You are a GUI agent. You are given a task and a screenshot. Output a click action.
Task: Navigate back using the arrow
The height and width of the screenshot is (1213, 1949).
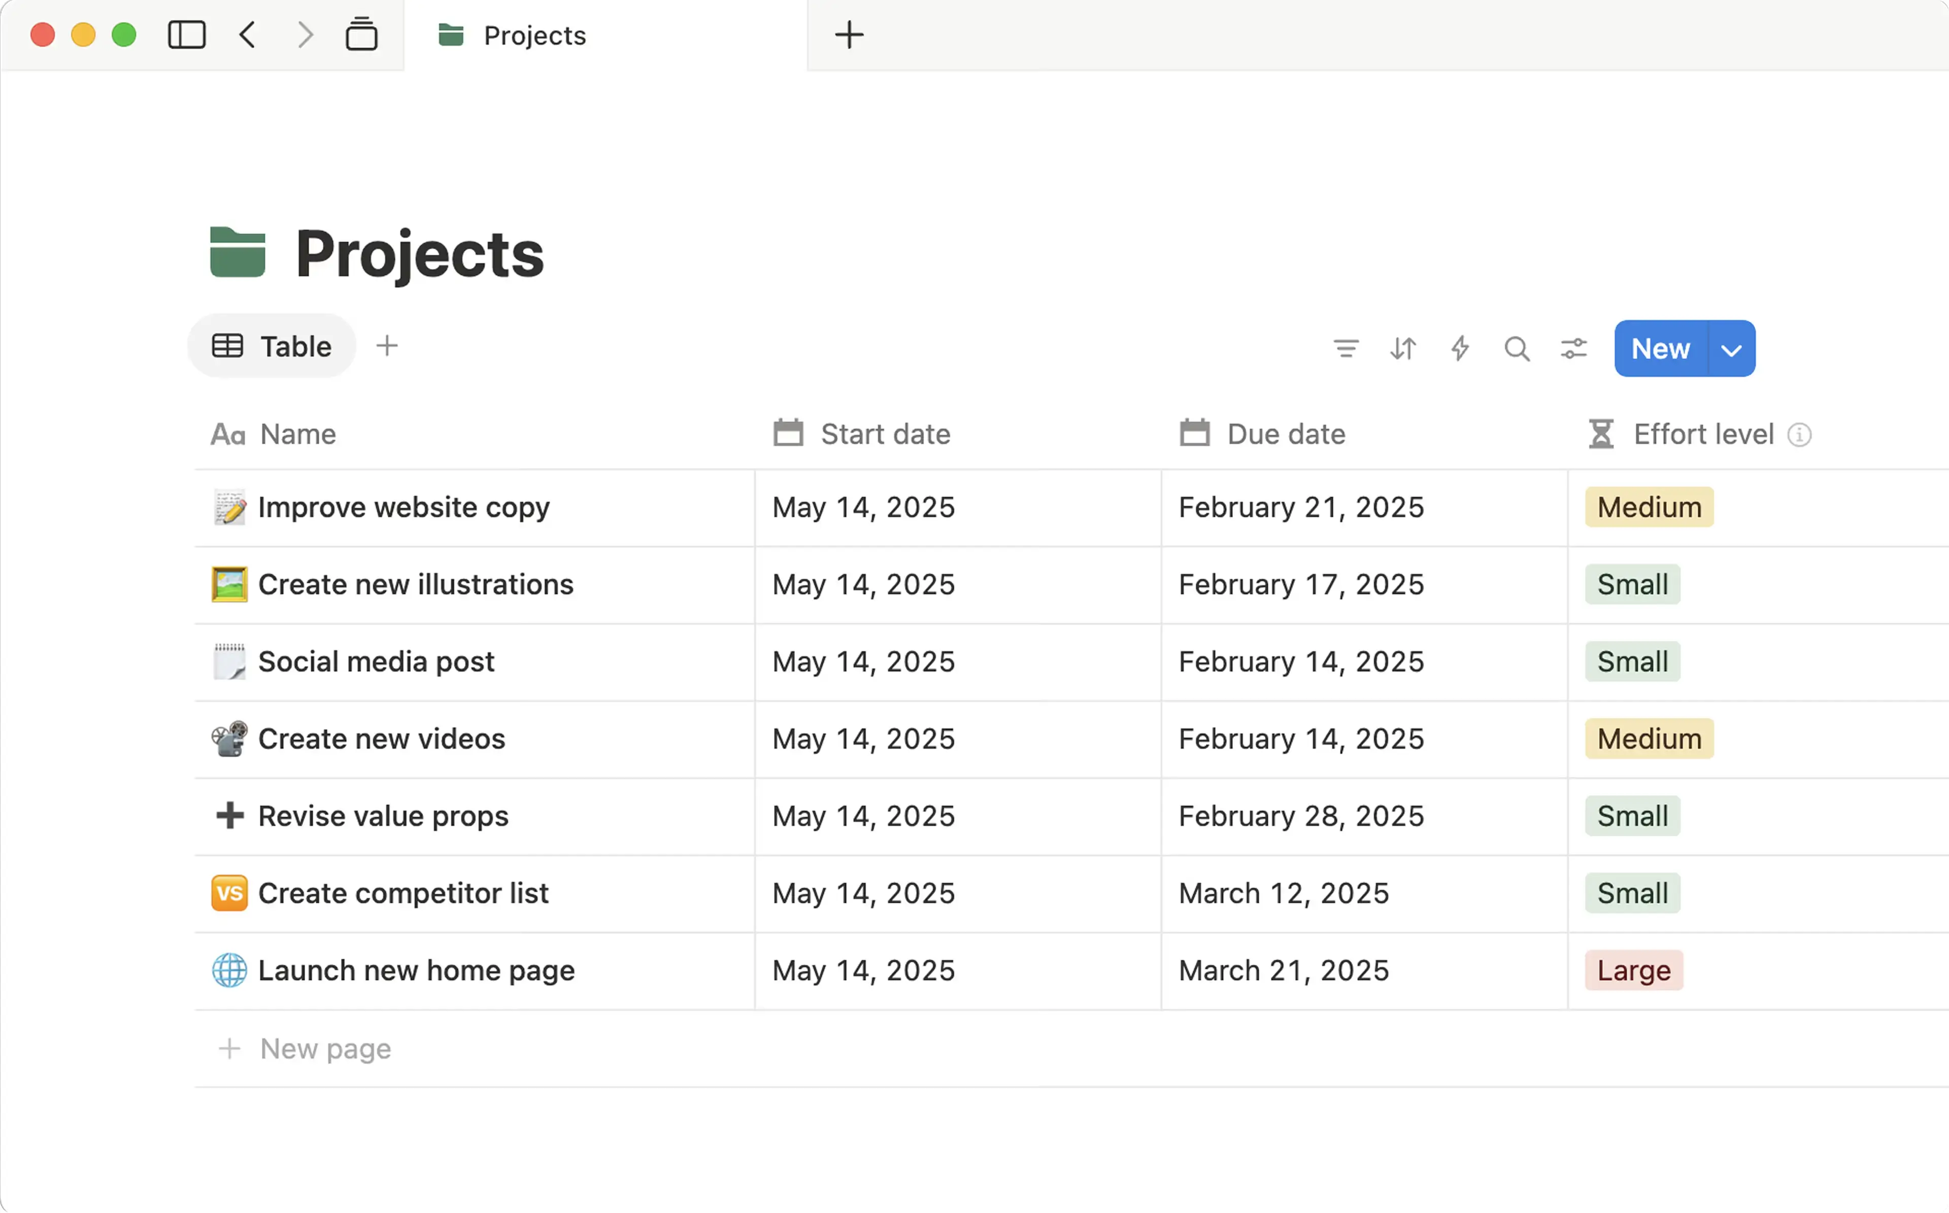pyautogui.click(x=247, y=35)
